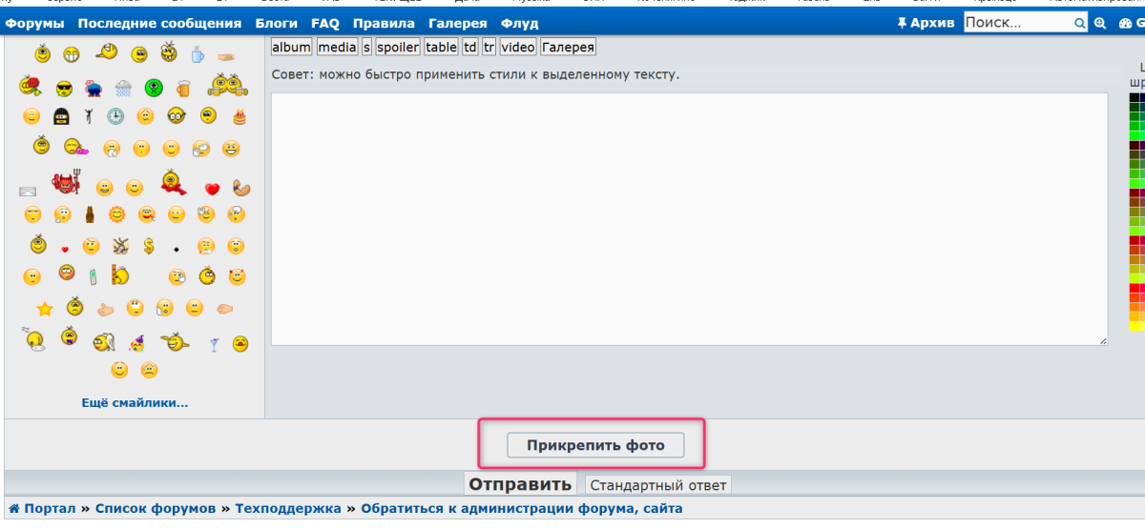Insert the red devil with trident emoticon
1145x529 pixels.
[69, 182]
